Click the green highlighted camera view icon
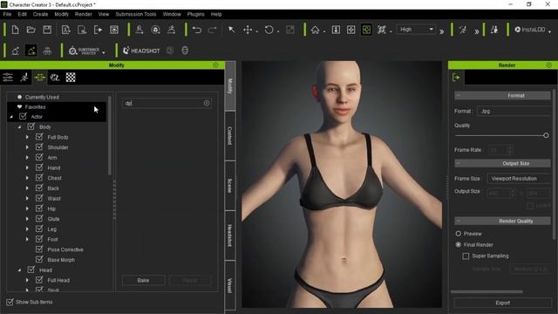 (x=366, y=30)
